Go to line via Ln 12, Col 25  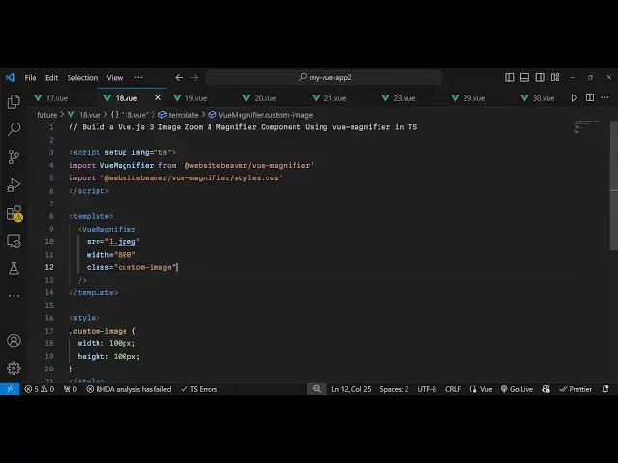click(351, 389)
